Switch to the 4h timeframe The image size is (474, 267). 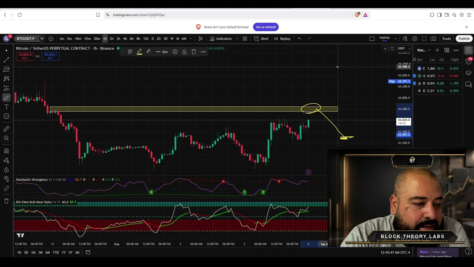point(125,39)
